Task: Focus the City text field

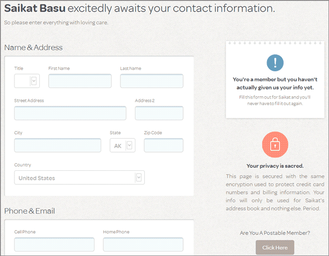Action: pyautogui.click(x=58, y=145)
